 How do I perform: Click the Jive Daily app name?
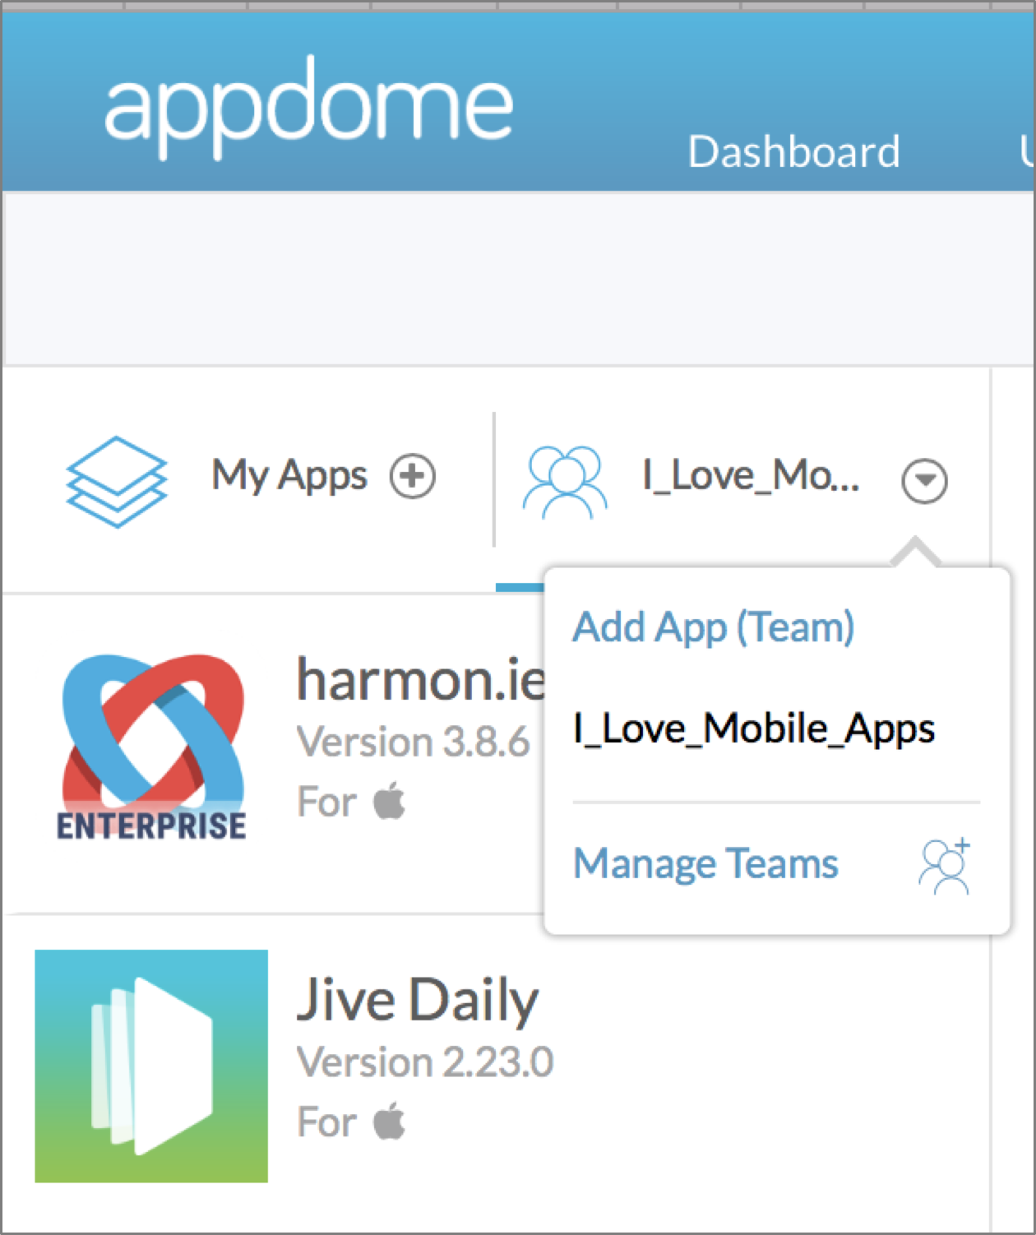pyautogui.click(x=418, y=1001)
